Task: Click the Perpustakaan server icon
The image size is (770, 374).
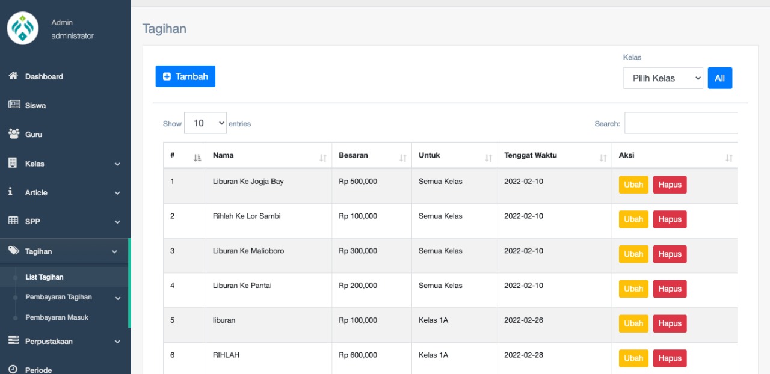Action: 13,340
